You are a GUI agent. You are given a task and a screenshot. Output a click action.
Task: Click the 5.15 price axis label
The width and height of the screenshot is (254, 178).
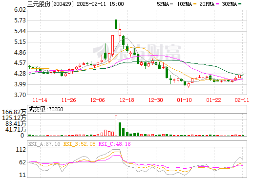click(x=20, y=42)
